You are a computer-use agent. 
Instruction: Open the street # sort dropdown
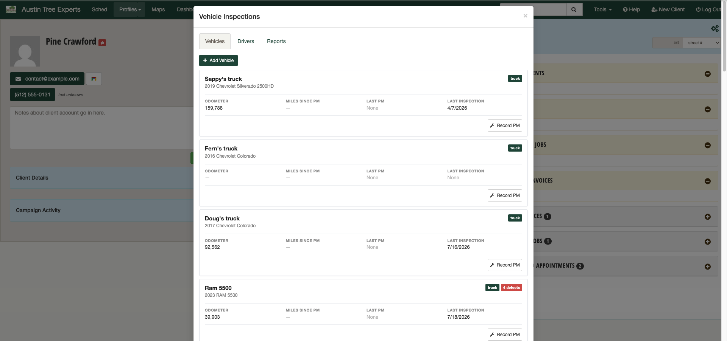pyautogui.click(x=702, y=43)
